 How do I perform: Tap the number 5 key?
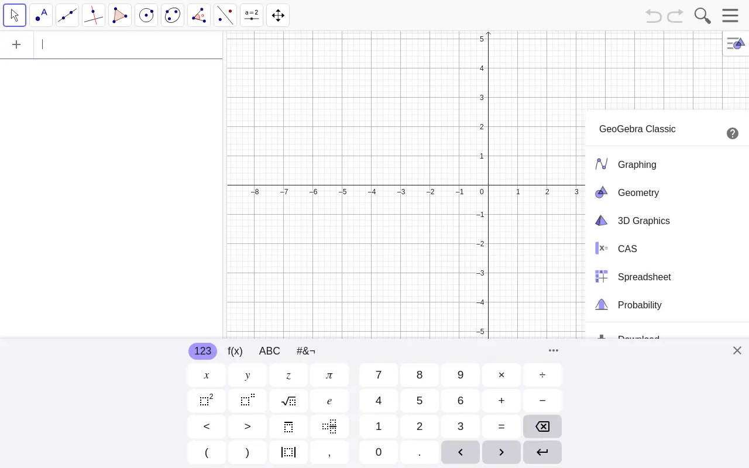pyautogui.click(x=420, y=401)
